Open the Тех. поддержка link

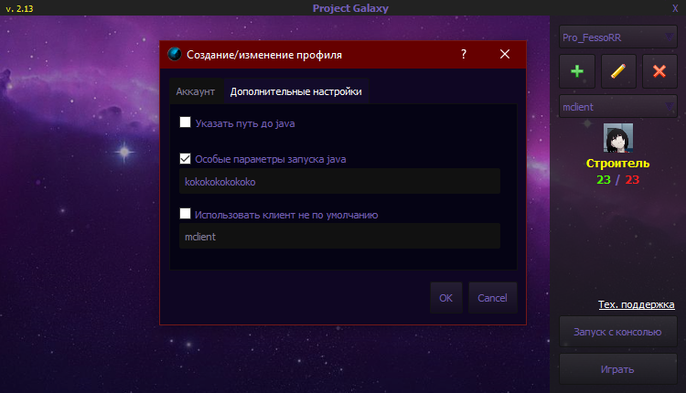tap(637, 304)
